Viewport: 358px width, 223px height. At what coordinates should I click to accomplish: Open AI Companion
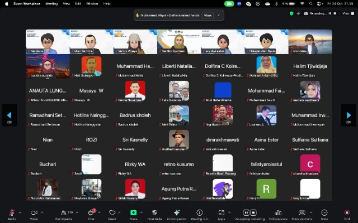176,212
